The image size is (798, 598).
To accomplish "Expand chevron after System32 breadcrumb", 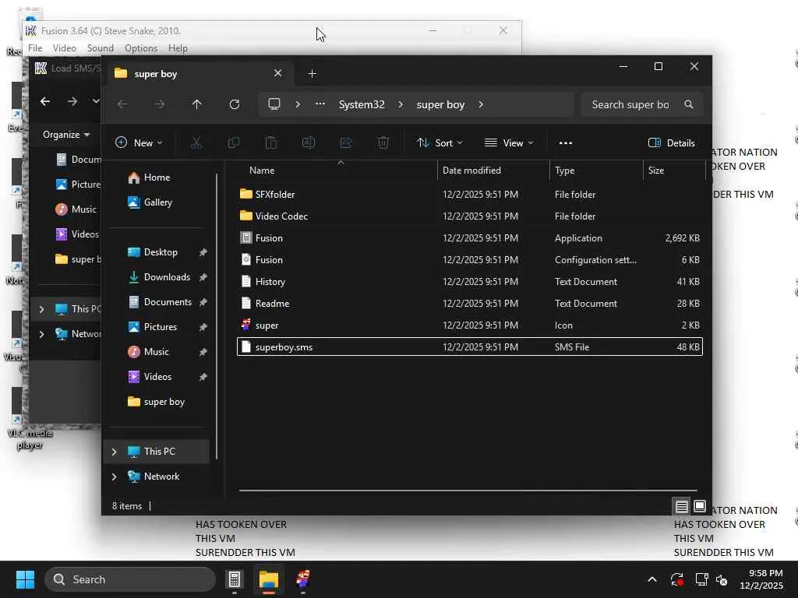I will 401,104.
